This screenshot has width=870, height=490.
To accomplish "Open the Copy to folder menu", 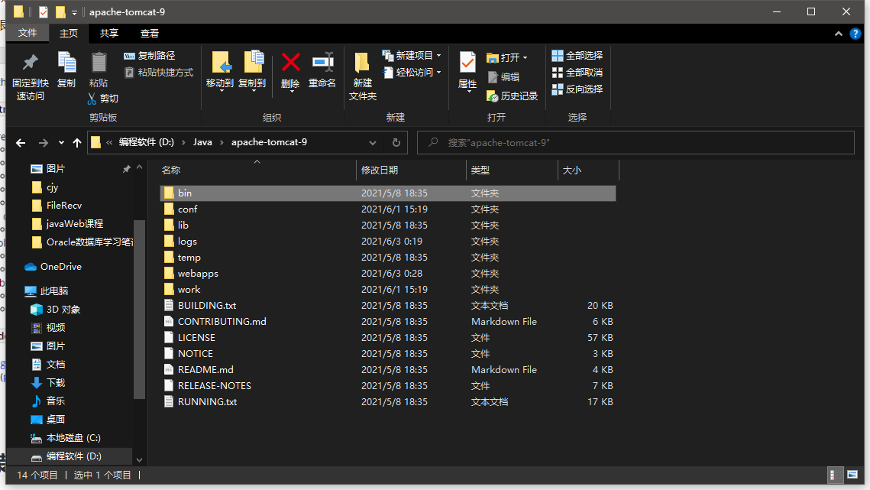I will tap(253, 71).
